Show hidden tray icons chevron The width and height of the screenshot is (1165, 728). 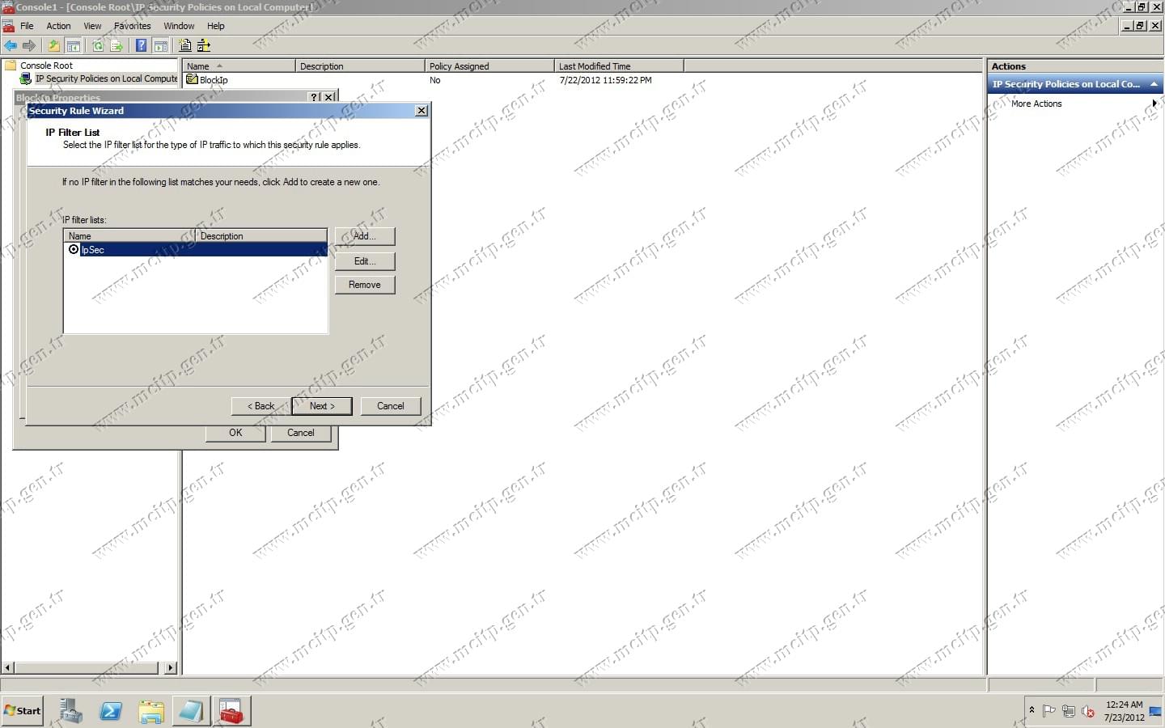coord(1032,710)
